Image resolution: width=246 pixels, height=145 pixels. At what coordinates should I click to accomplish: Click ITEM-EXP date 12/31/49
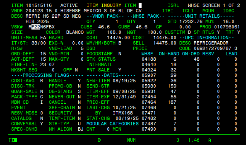[124, 97]
